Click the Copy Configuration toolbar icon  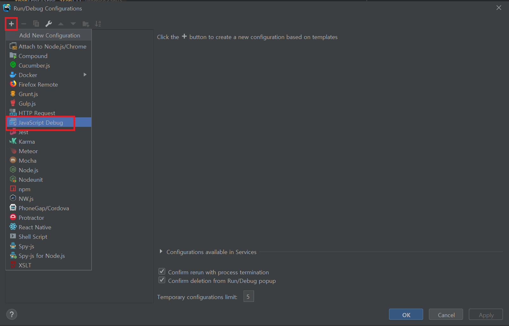click(x=36, y=24)
